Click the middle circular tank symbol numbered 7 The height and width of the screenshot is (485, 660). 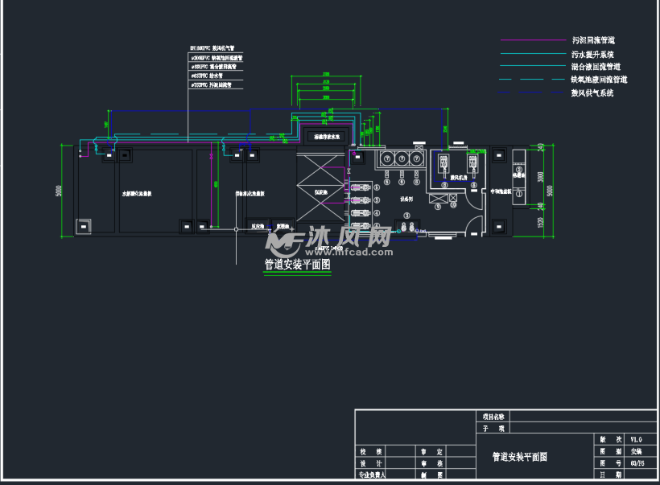[402, 159]
